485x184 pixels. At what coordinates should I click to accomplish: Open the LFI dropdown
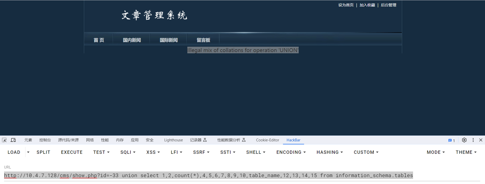[176, 152]
